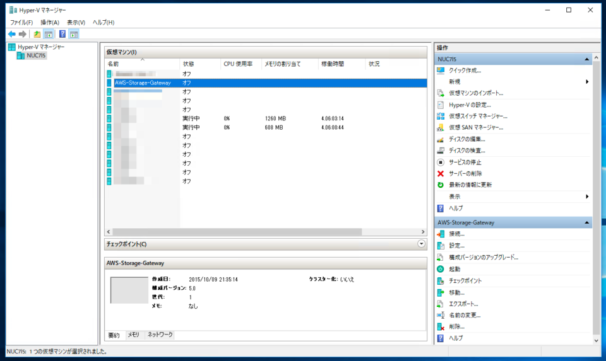Select the running VM with 1260 MB
Image resolution: width=606 pixels, height=361 pixels.
266,119
